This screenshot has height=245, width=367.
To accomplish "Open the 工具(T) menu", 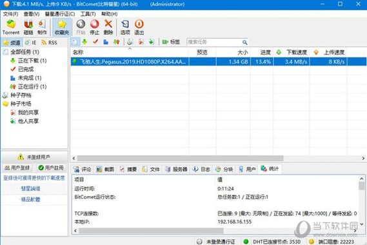I will coord(88,14).
